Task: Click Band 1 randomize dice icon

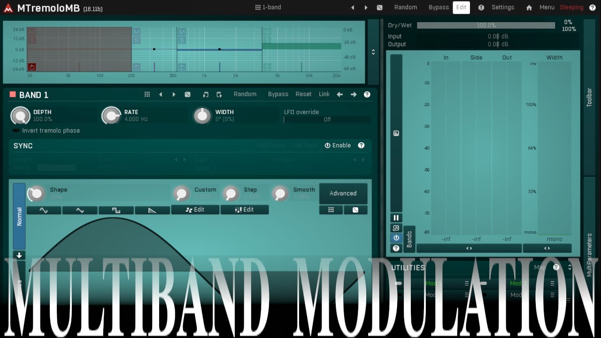Action: (187, 94)
